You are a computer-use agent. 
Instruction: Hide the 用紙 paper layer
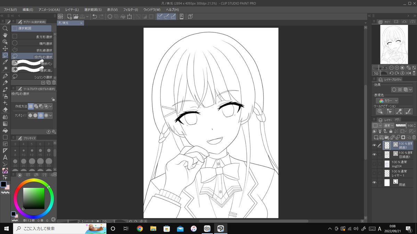click(x=374, y=182)
